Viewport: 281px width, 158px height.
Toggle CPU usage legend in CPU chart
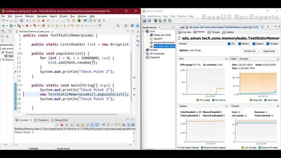[x=203, y=100]
